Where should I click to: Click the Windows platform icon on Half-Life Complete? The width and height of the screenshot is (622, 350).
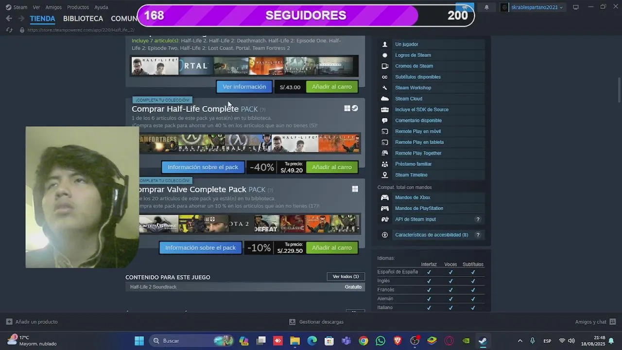[347, 108]
